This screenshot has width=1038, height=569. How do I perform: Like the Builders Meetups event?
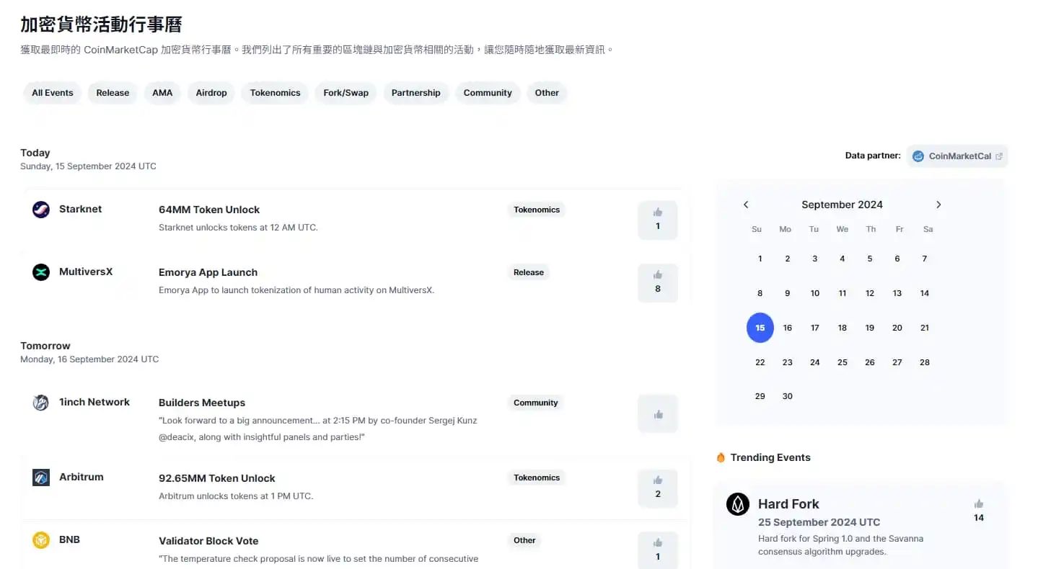pyautogui.click(x=658, y=413)
